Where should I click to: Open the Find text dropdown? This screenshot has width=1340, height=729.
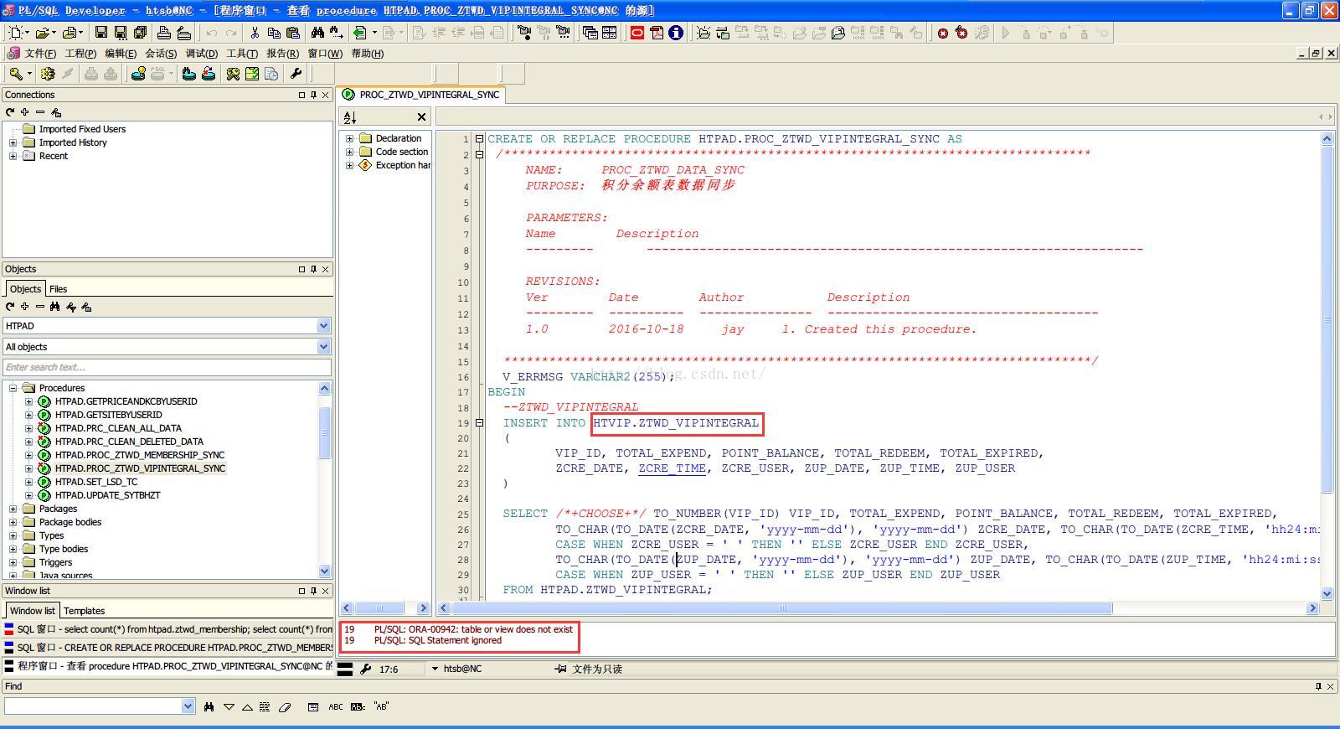tap(188, 706)
